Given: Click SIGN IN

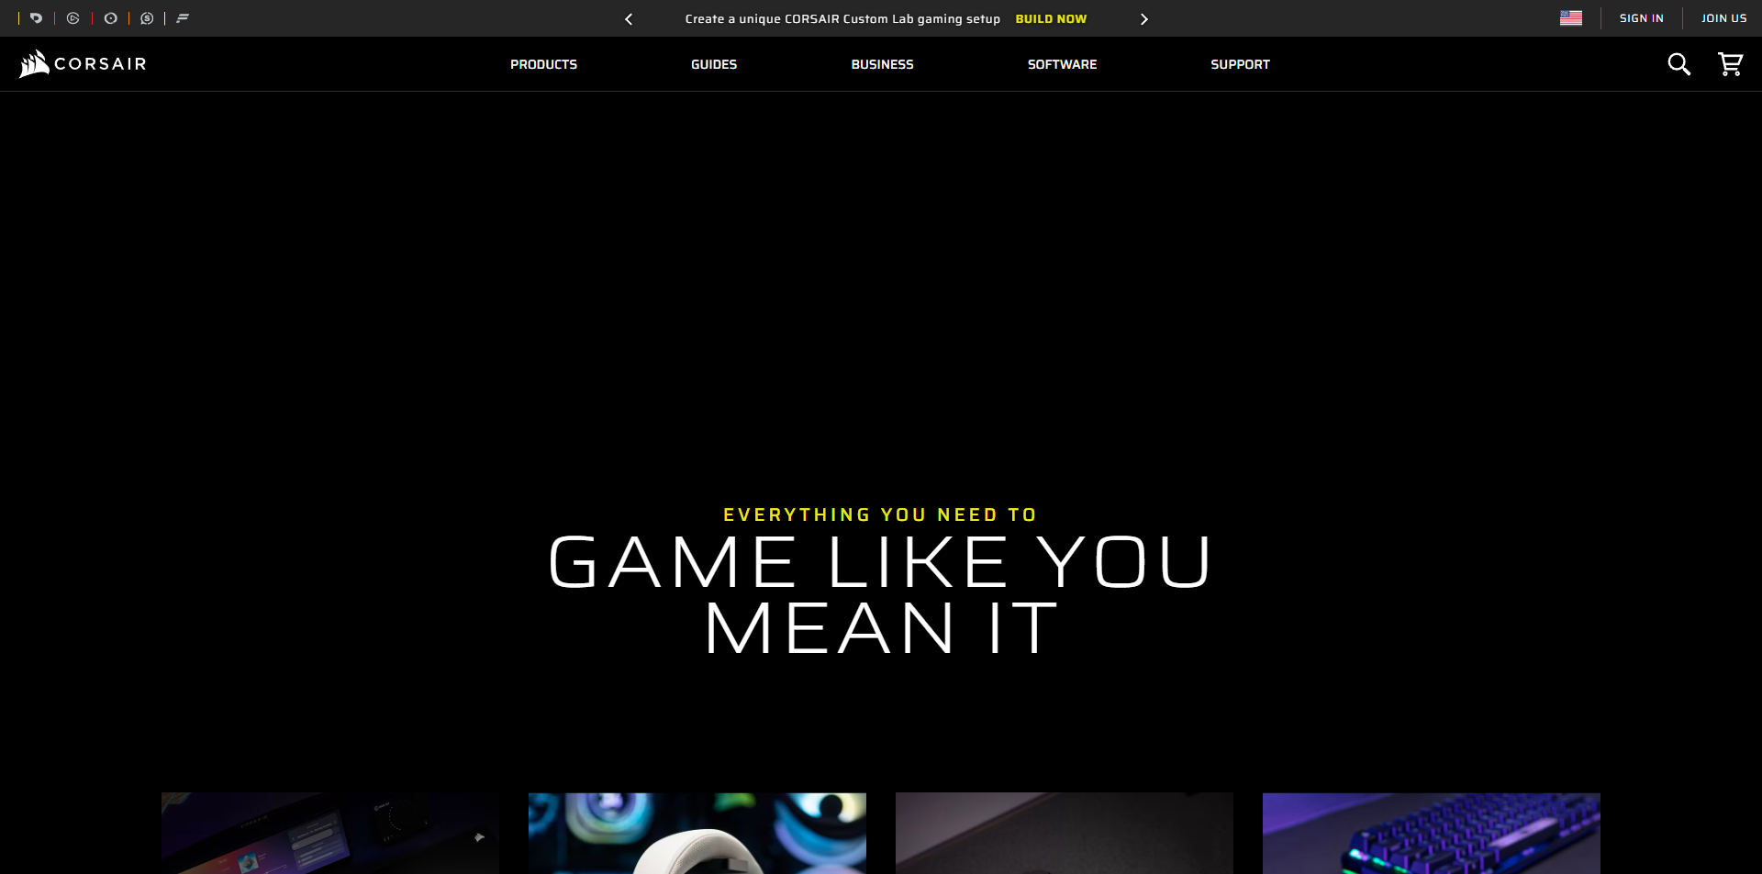Looking at the screenshot, I should coord(1642,17).
